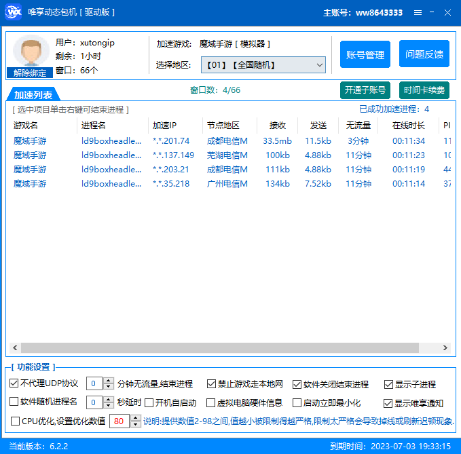This screenshot has height=454, width=461.
Task: Decrease the 秒延时 spinner value
Action: click(109, 406)
